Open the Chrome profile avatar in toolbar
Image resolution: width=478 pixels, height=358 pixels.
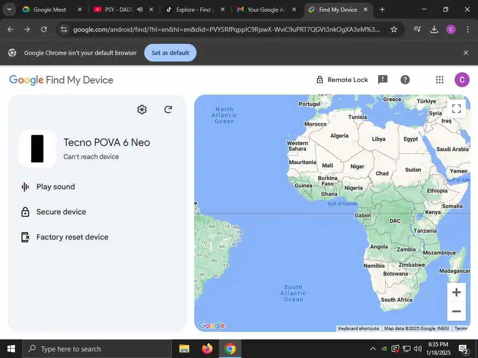pos(451,29)
